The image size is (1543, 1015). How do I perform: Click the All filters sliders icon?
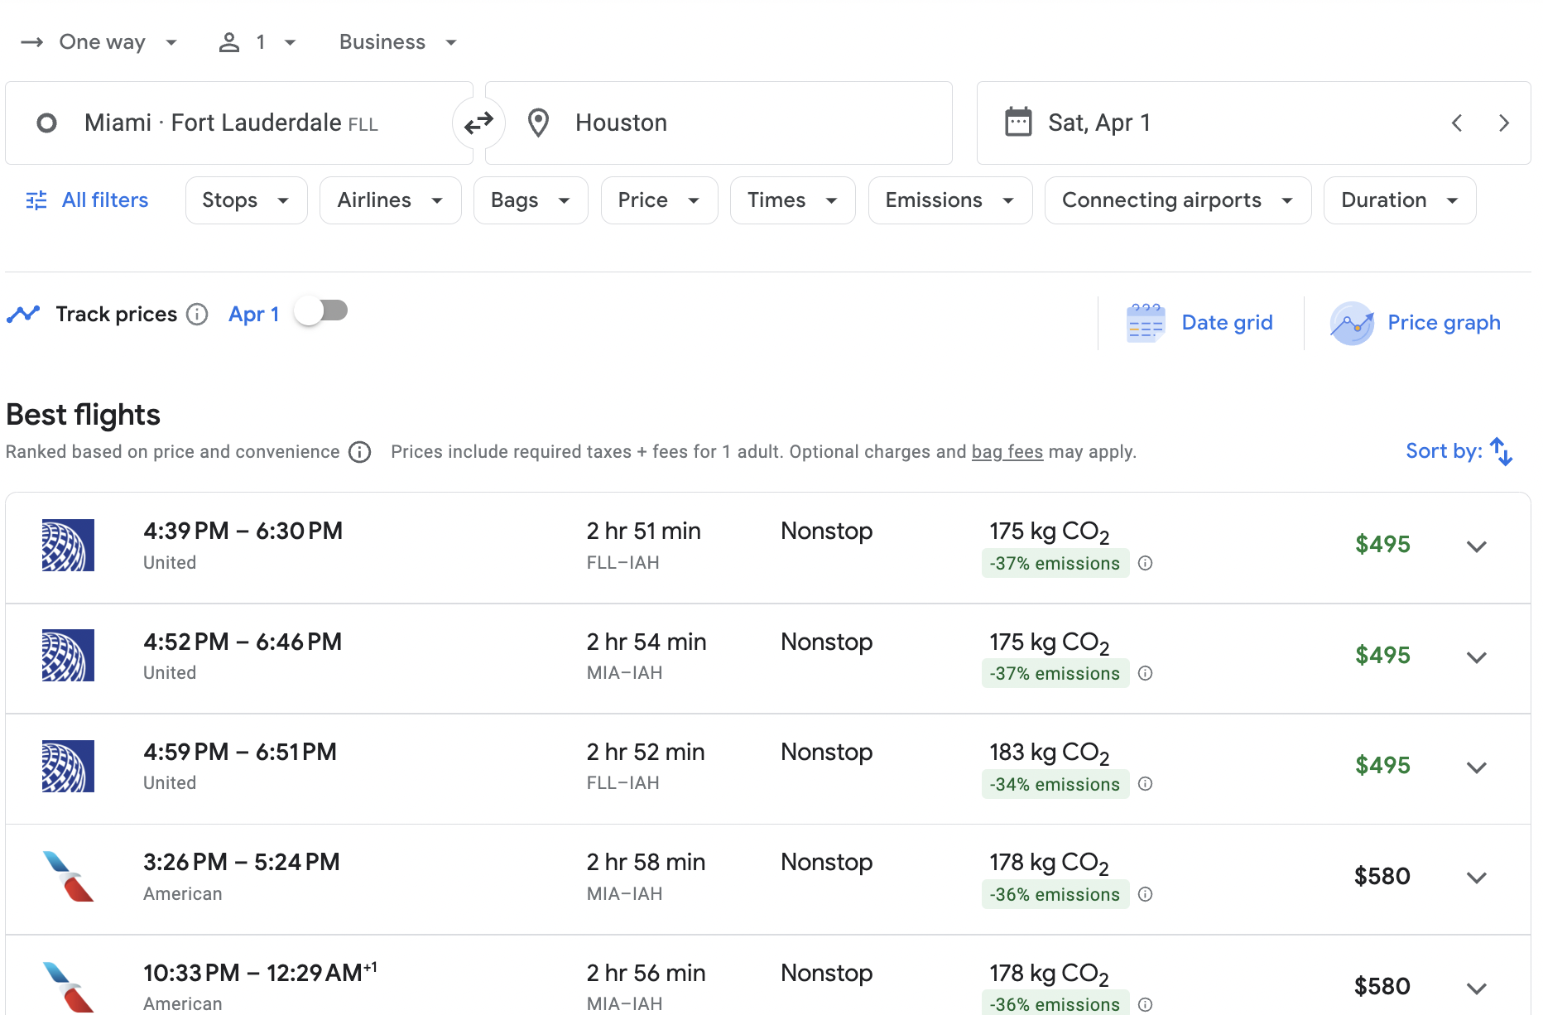pyautogui.click(x=36, y=200)
